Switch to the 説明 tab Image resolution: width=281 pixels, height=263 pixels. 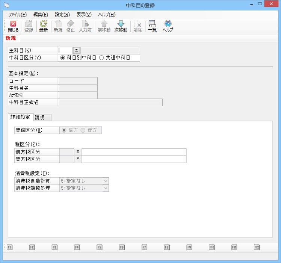coord(40,117)
